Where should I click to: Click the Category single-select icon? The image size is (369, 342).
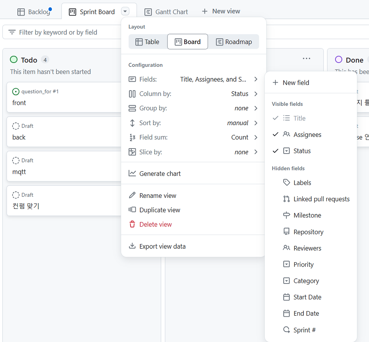pyautogui.click(x=287, y=280)
